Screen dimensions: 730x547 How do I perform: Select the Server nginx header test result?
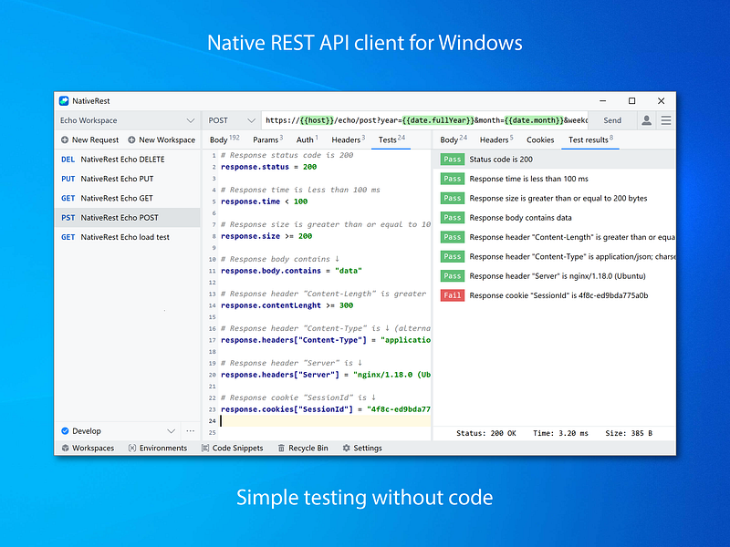click(x=554, y=276)
